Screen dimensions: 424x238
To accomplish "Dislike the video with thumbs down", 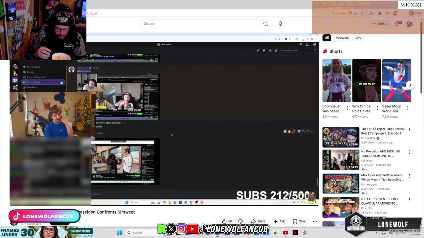I will (x=240, y=221).
